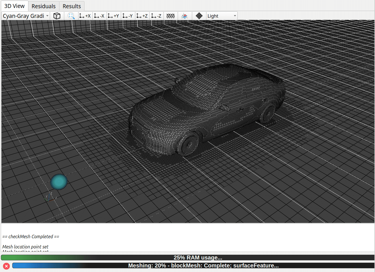
Task: Toggle the perspective cube view icon
Action: (x=57, y=16)
